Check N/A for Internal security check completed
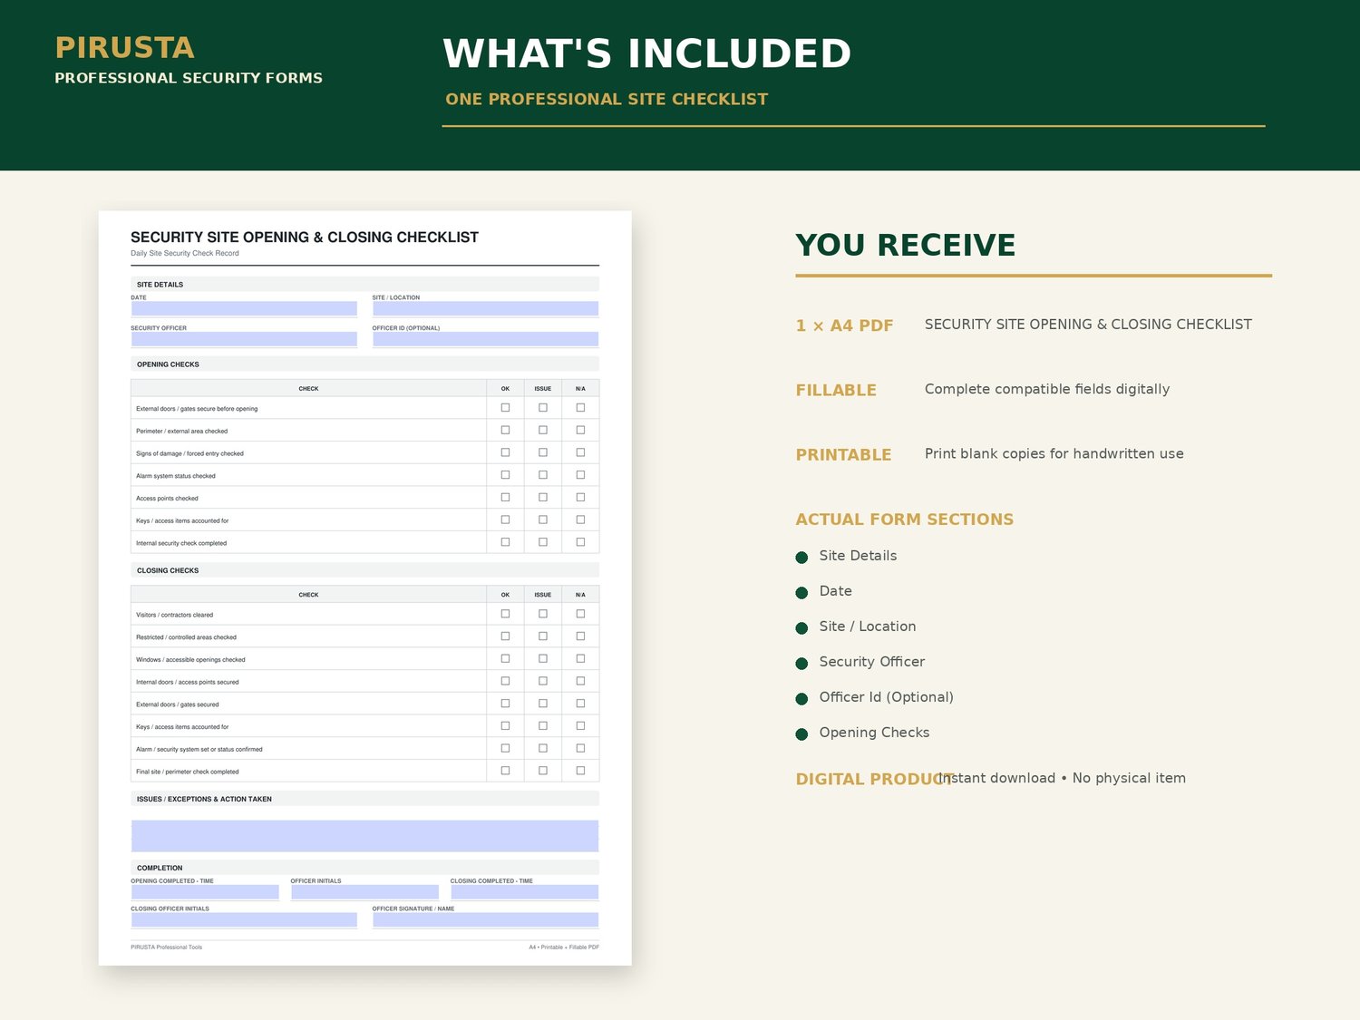Screen dimensions: 1360x1020 (580, 542)
